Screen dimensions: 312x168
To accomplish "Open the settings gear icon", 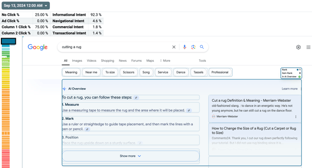I will (x=298, y=47).
